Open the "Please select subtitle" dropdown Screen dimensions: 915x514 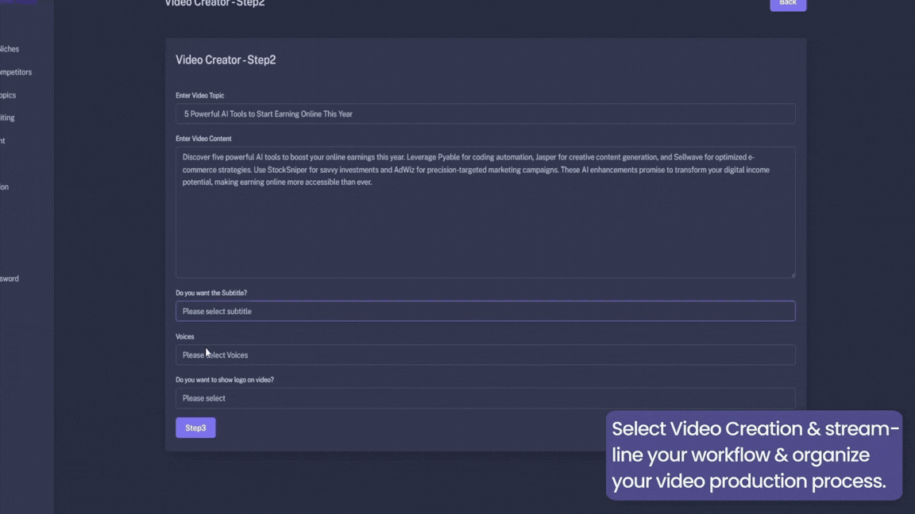pyautogui.click(x=485, y=311)
